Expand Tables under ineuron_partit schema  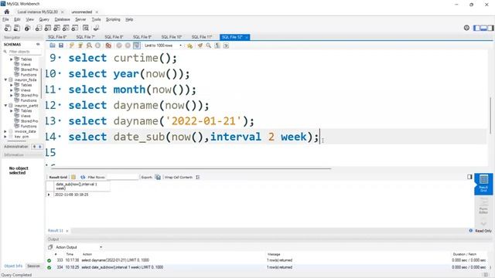click(11, 110)
